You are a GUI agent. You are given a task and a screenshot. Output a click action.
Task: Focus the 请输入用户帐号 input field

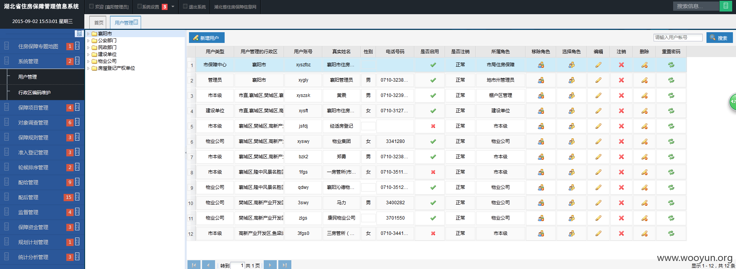point(678,37)
